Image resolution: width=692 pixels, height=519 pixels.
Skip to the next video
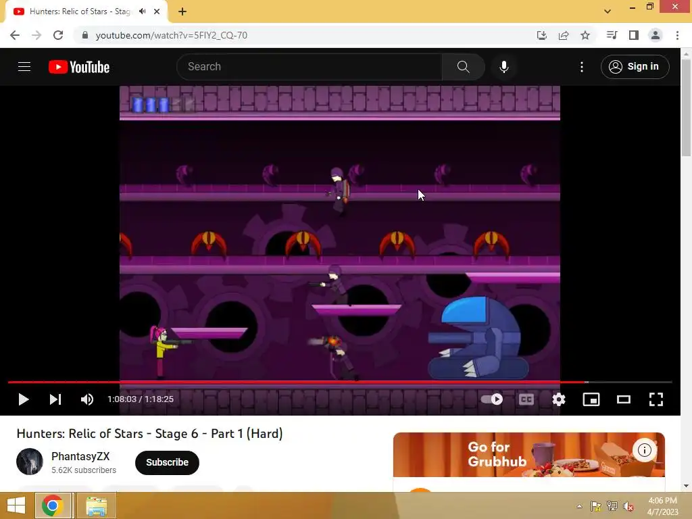(x=55, y=399)
